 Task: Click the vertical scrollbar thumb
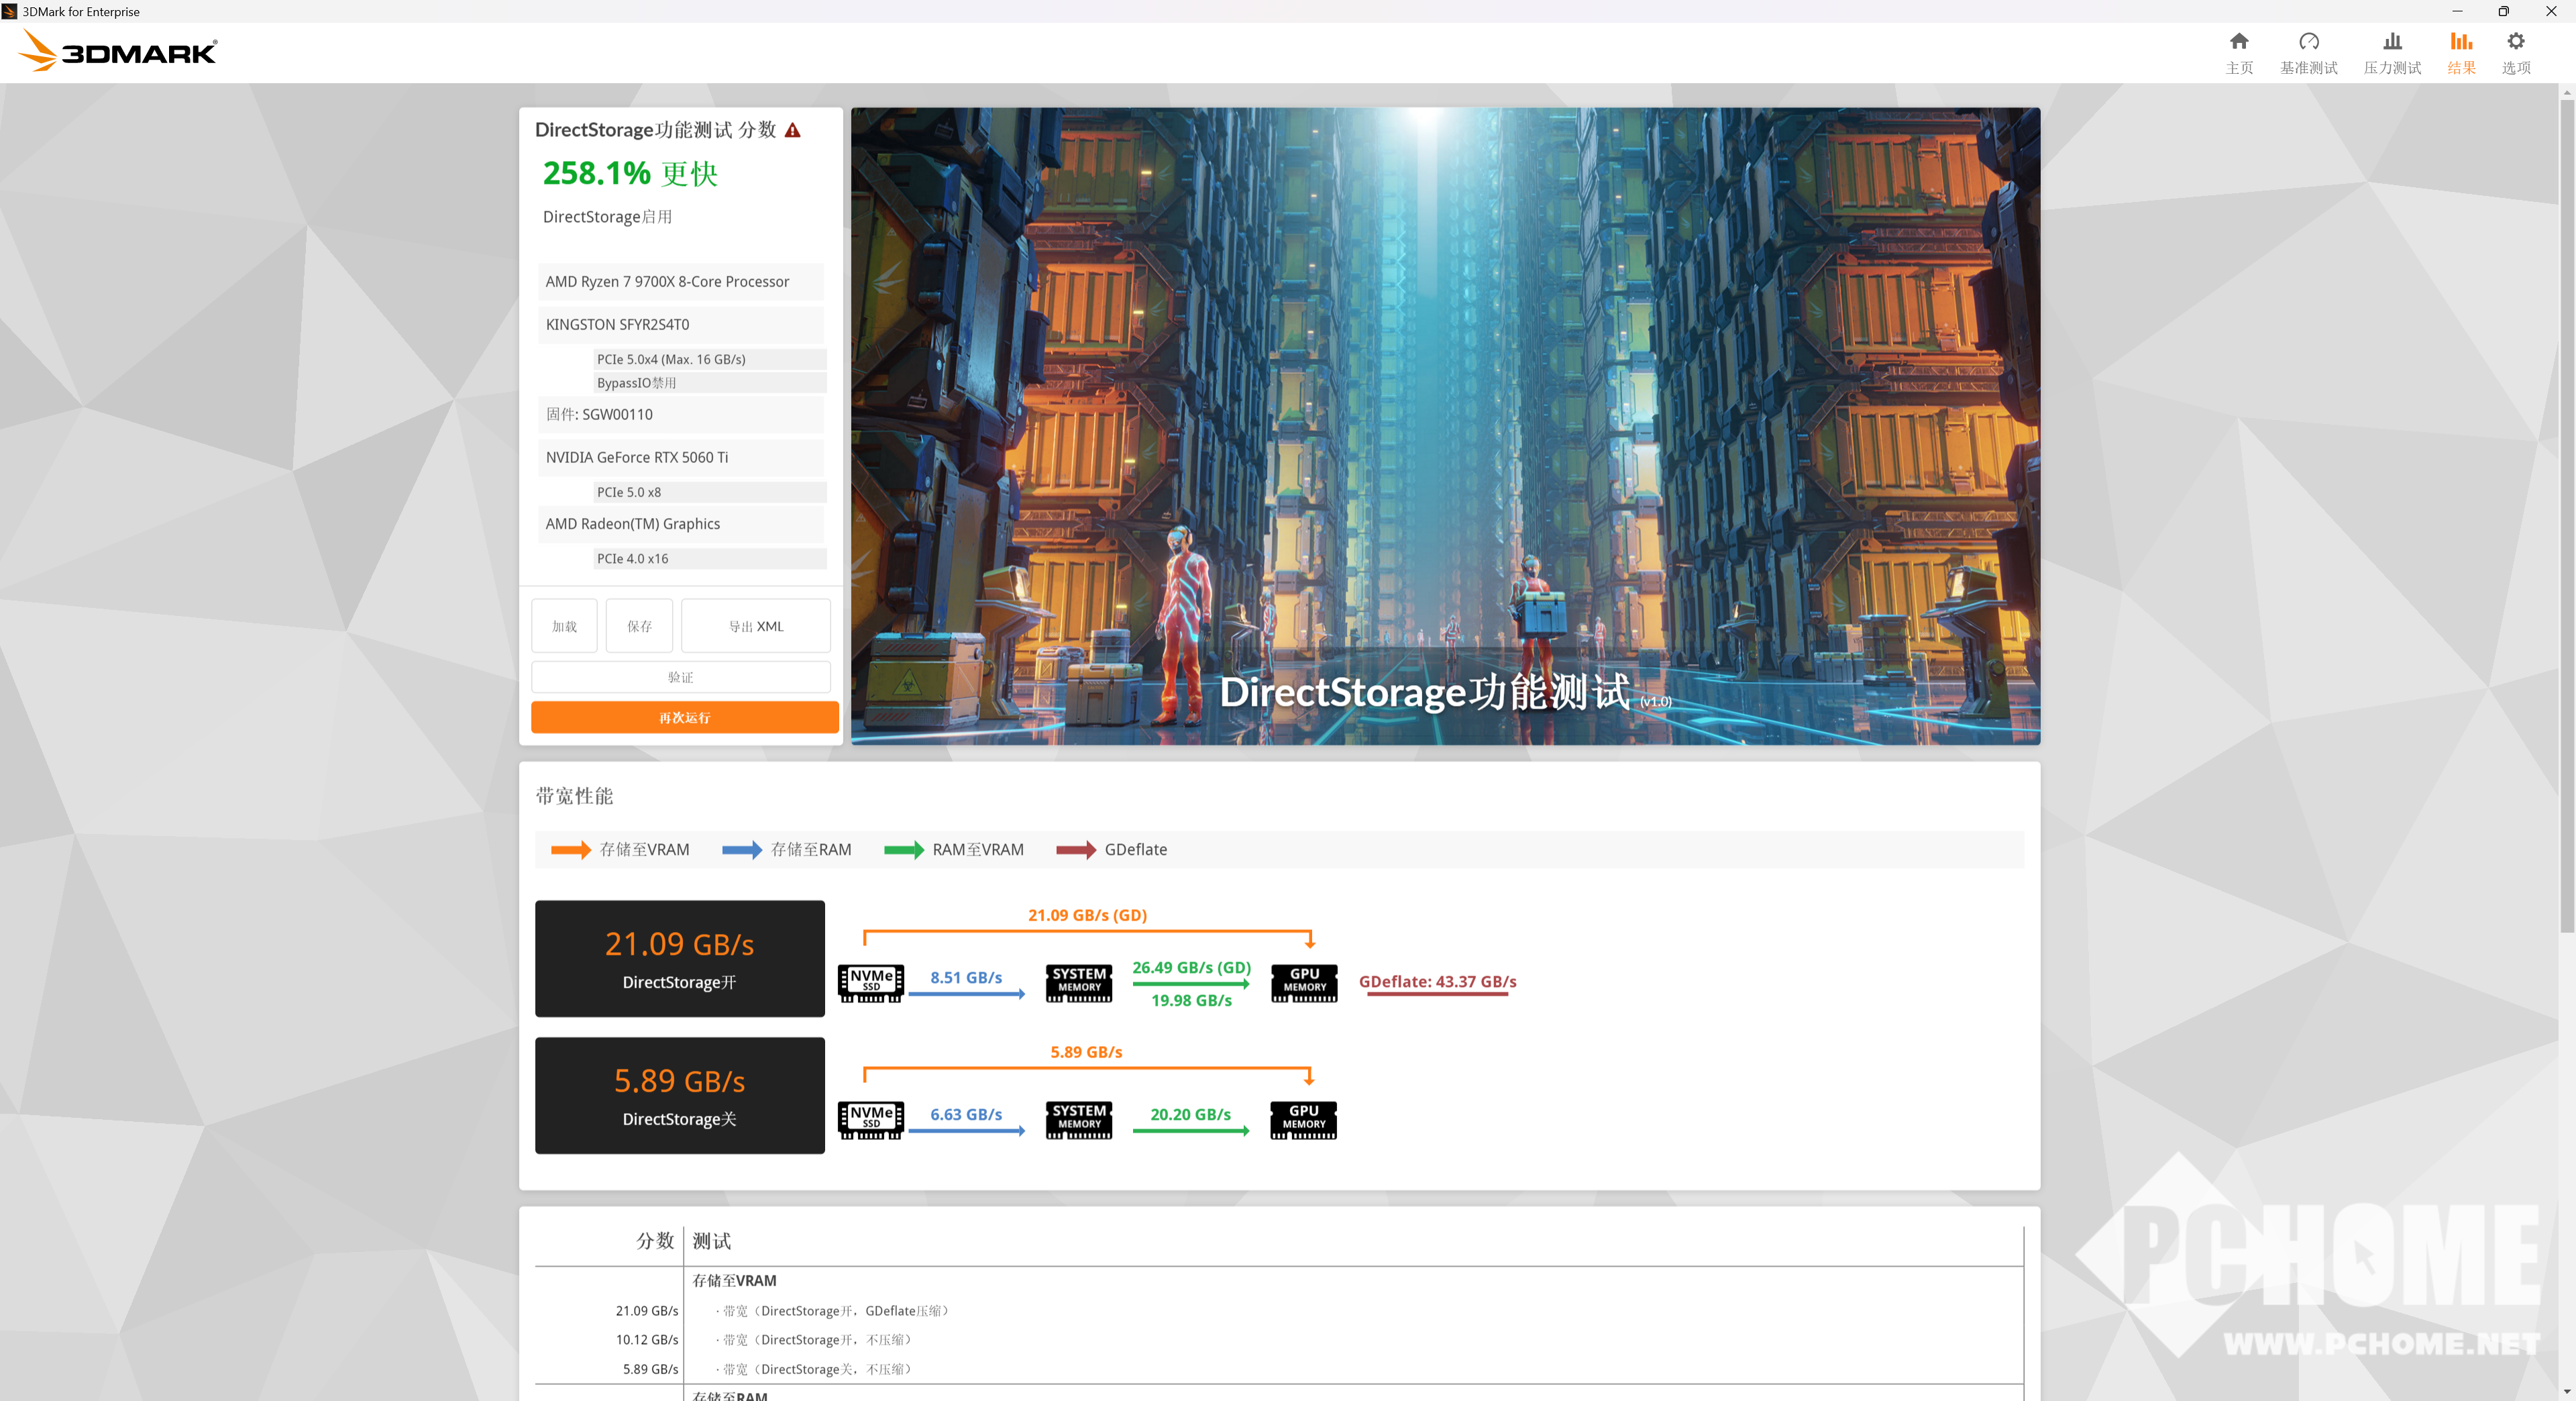tap(2567, 515)
